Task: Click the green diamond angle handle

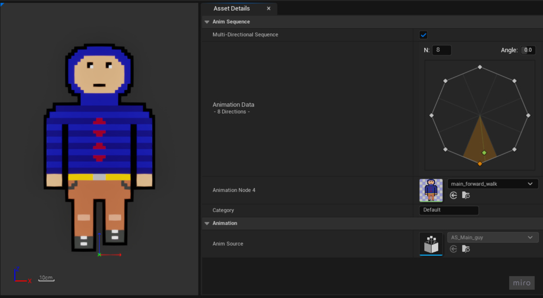Action: click(484, 153)
